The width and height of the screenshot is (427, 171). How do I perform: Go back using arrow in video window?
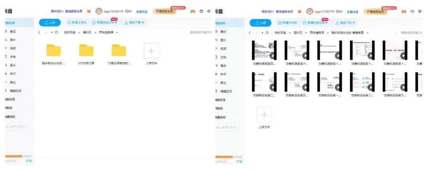point(250,33)
